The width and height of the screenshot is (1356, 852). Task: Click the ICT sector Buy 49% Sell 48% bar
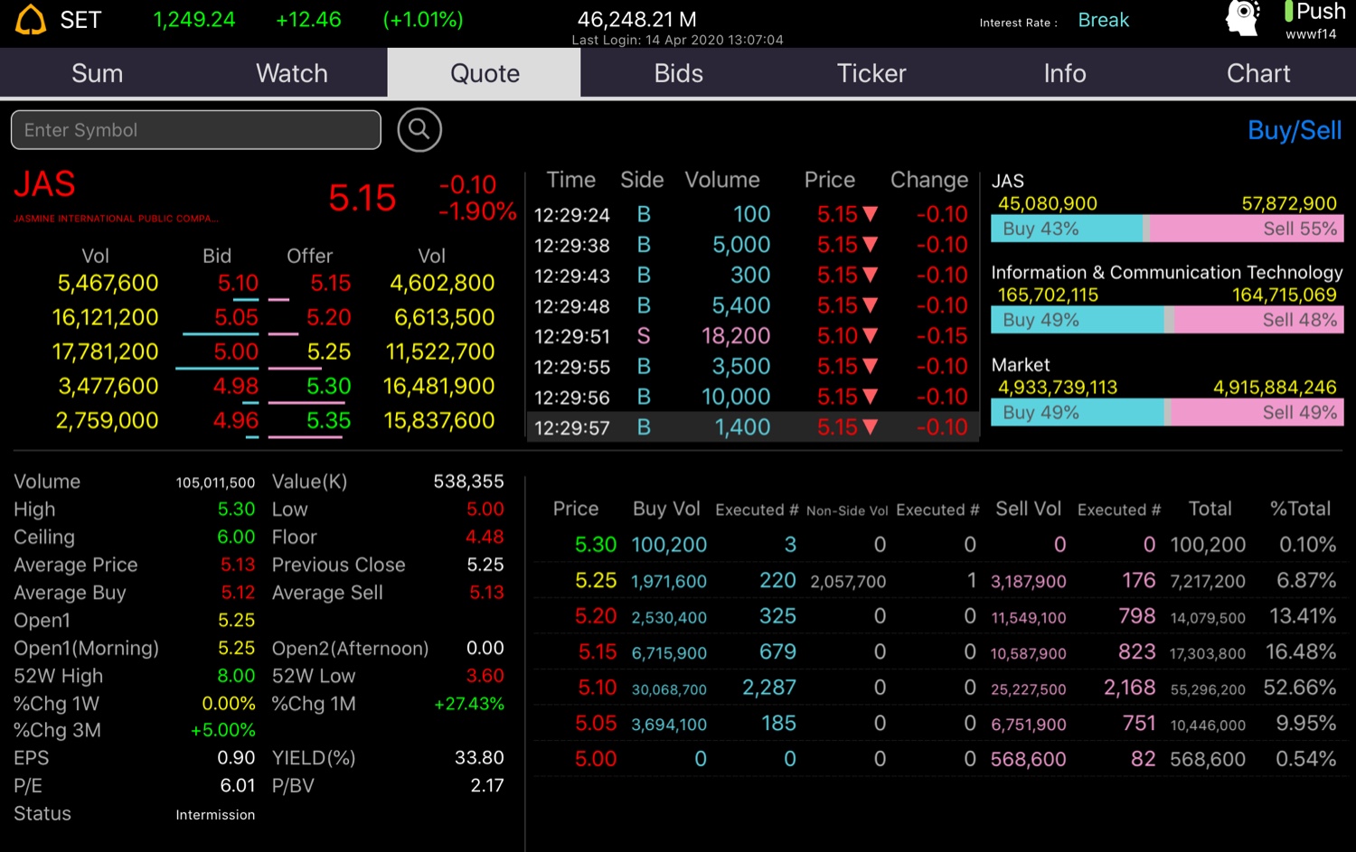[1167, 320]
